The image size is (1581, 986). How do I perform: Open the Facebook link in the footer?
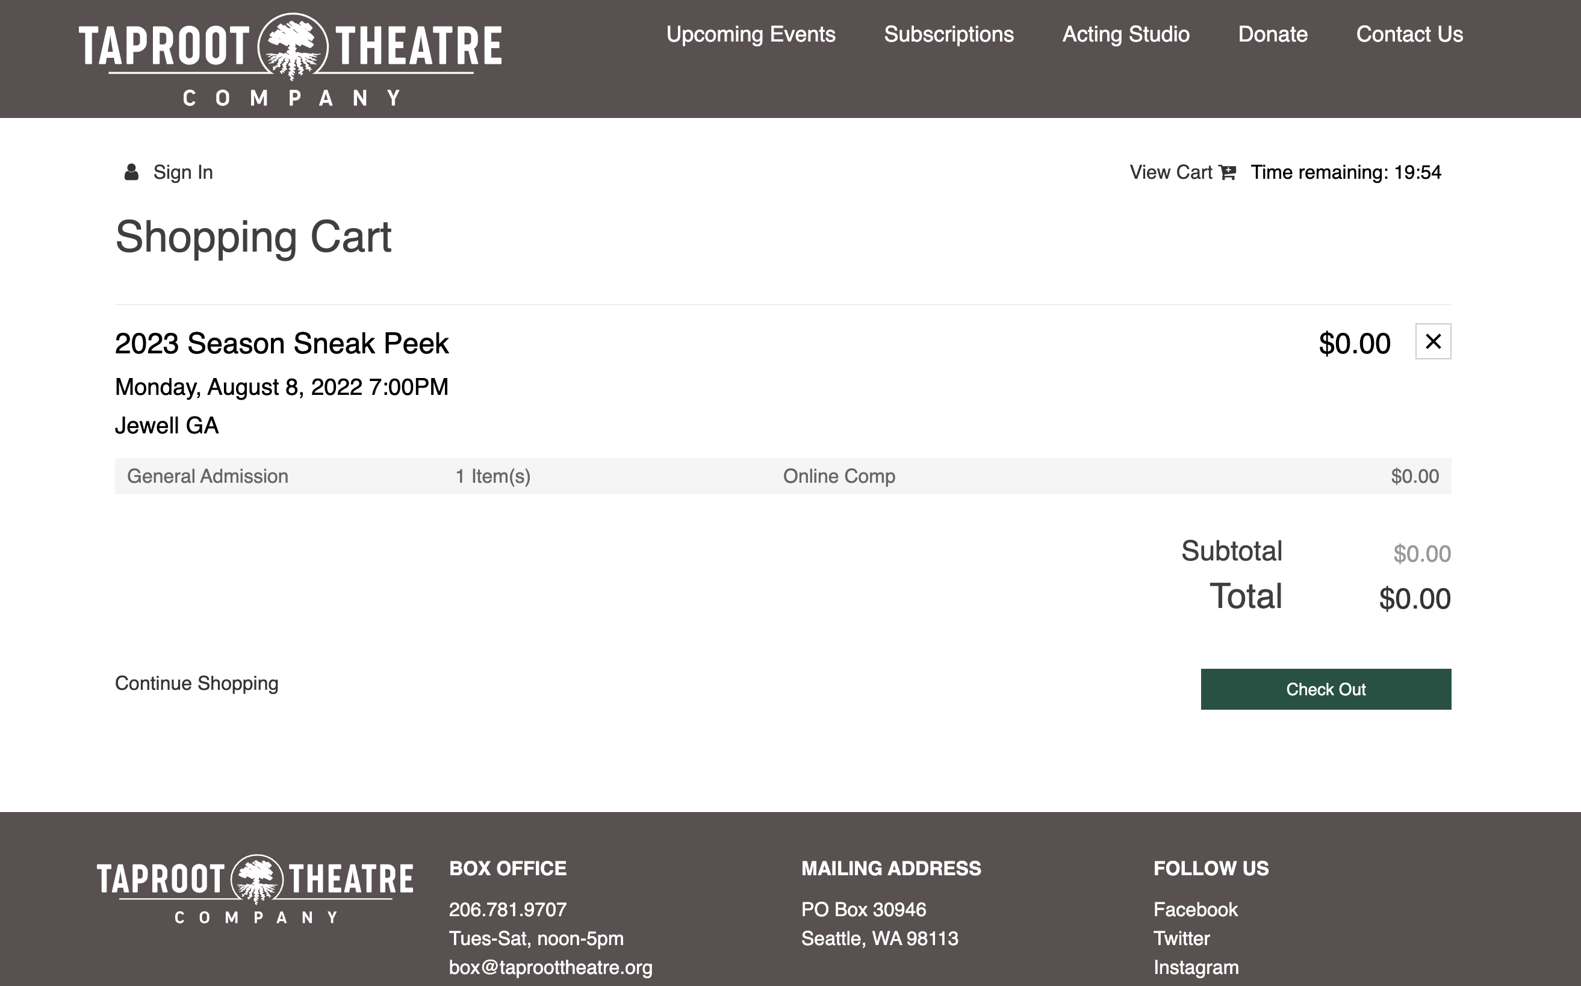pos(1195,909)
